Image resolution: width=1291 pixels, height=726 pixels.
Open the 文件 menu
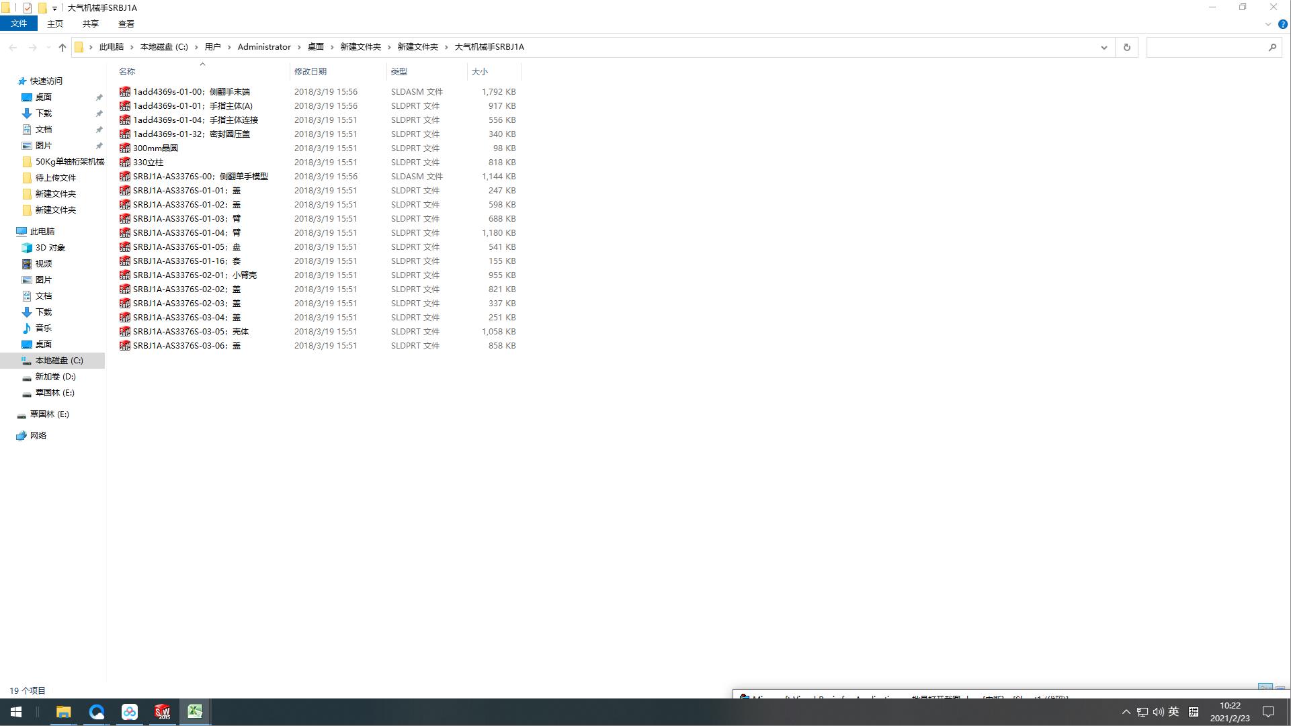pyautogui.click(x=19, y=24)
